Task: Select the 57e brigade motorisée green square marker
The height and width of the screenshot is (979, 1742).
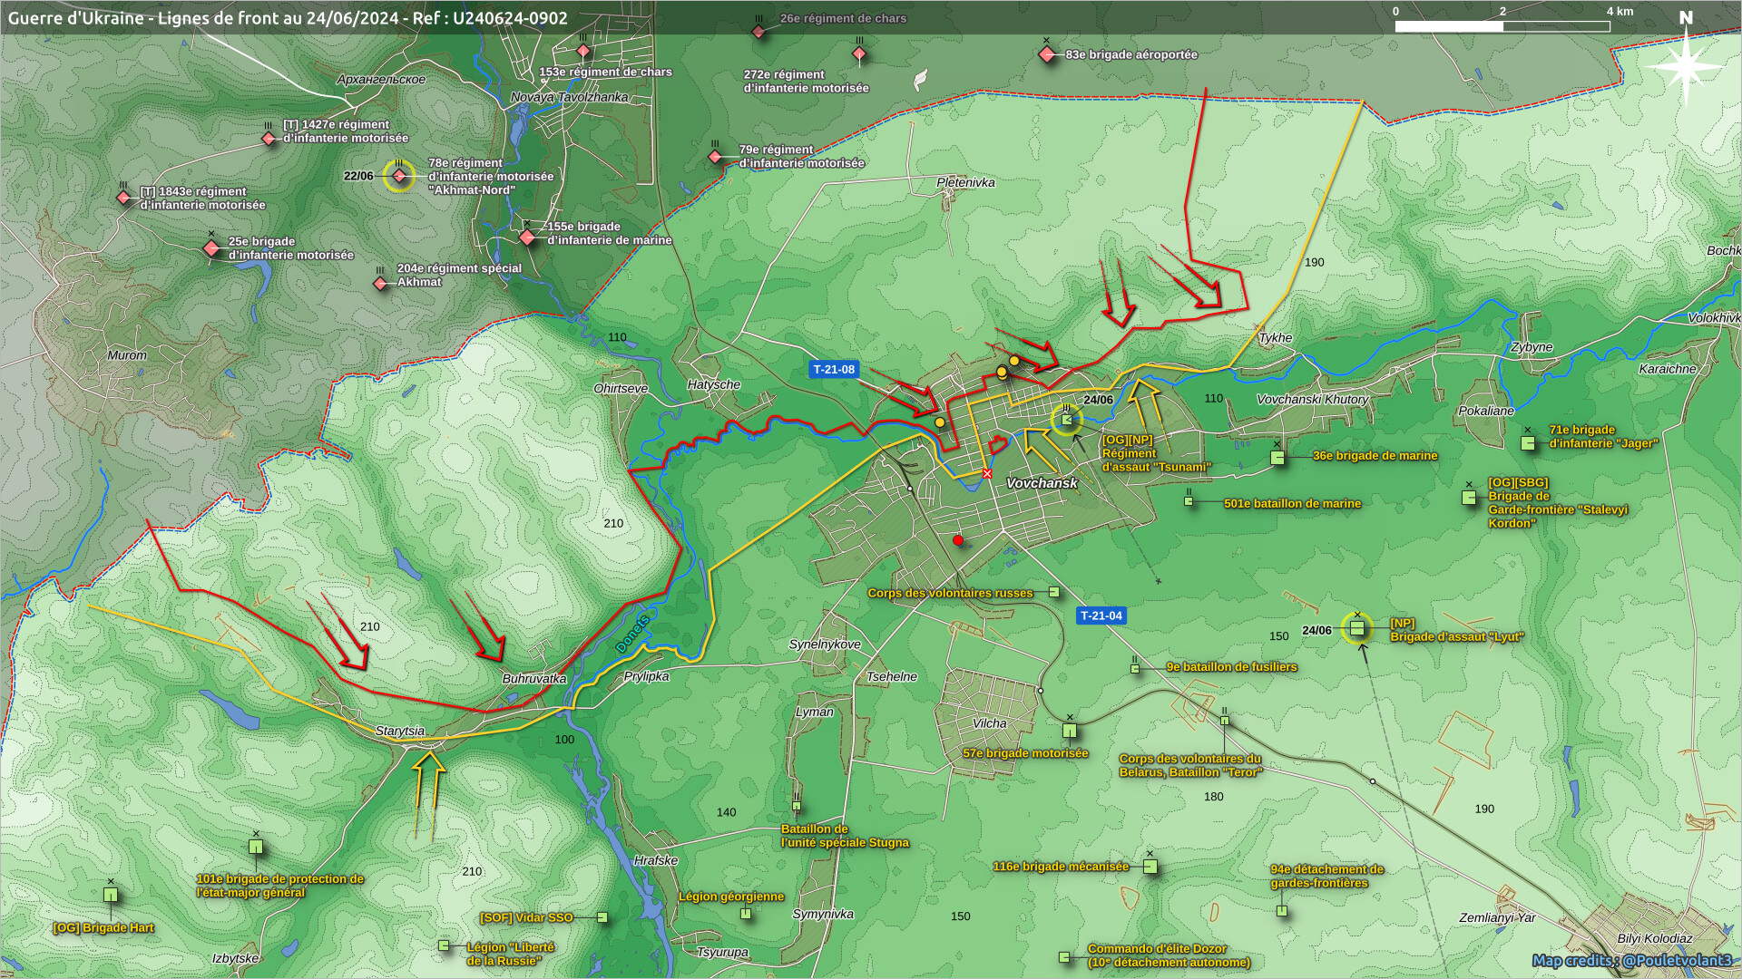Action: click(x=1070, y=731)
